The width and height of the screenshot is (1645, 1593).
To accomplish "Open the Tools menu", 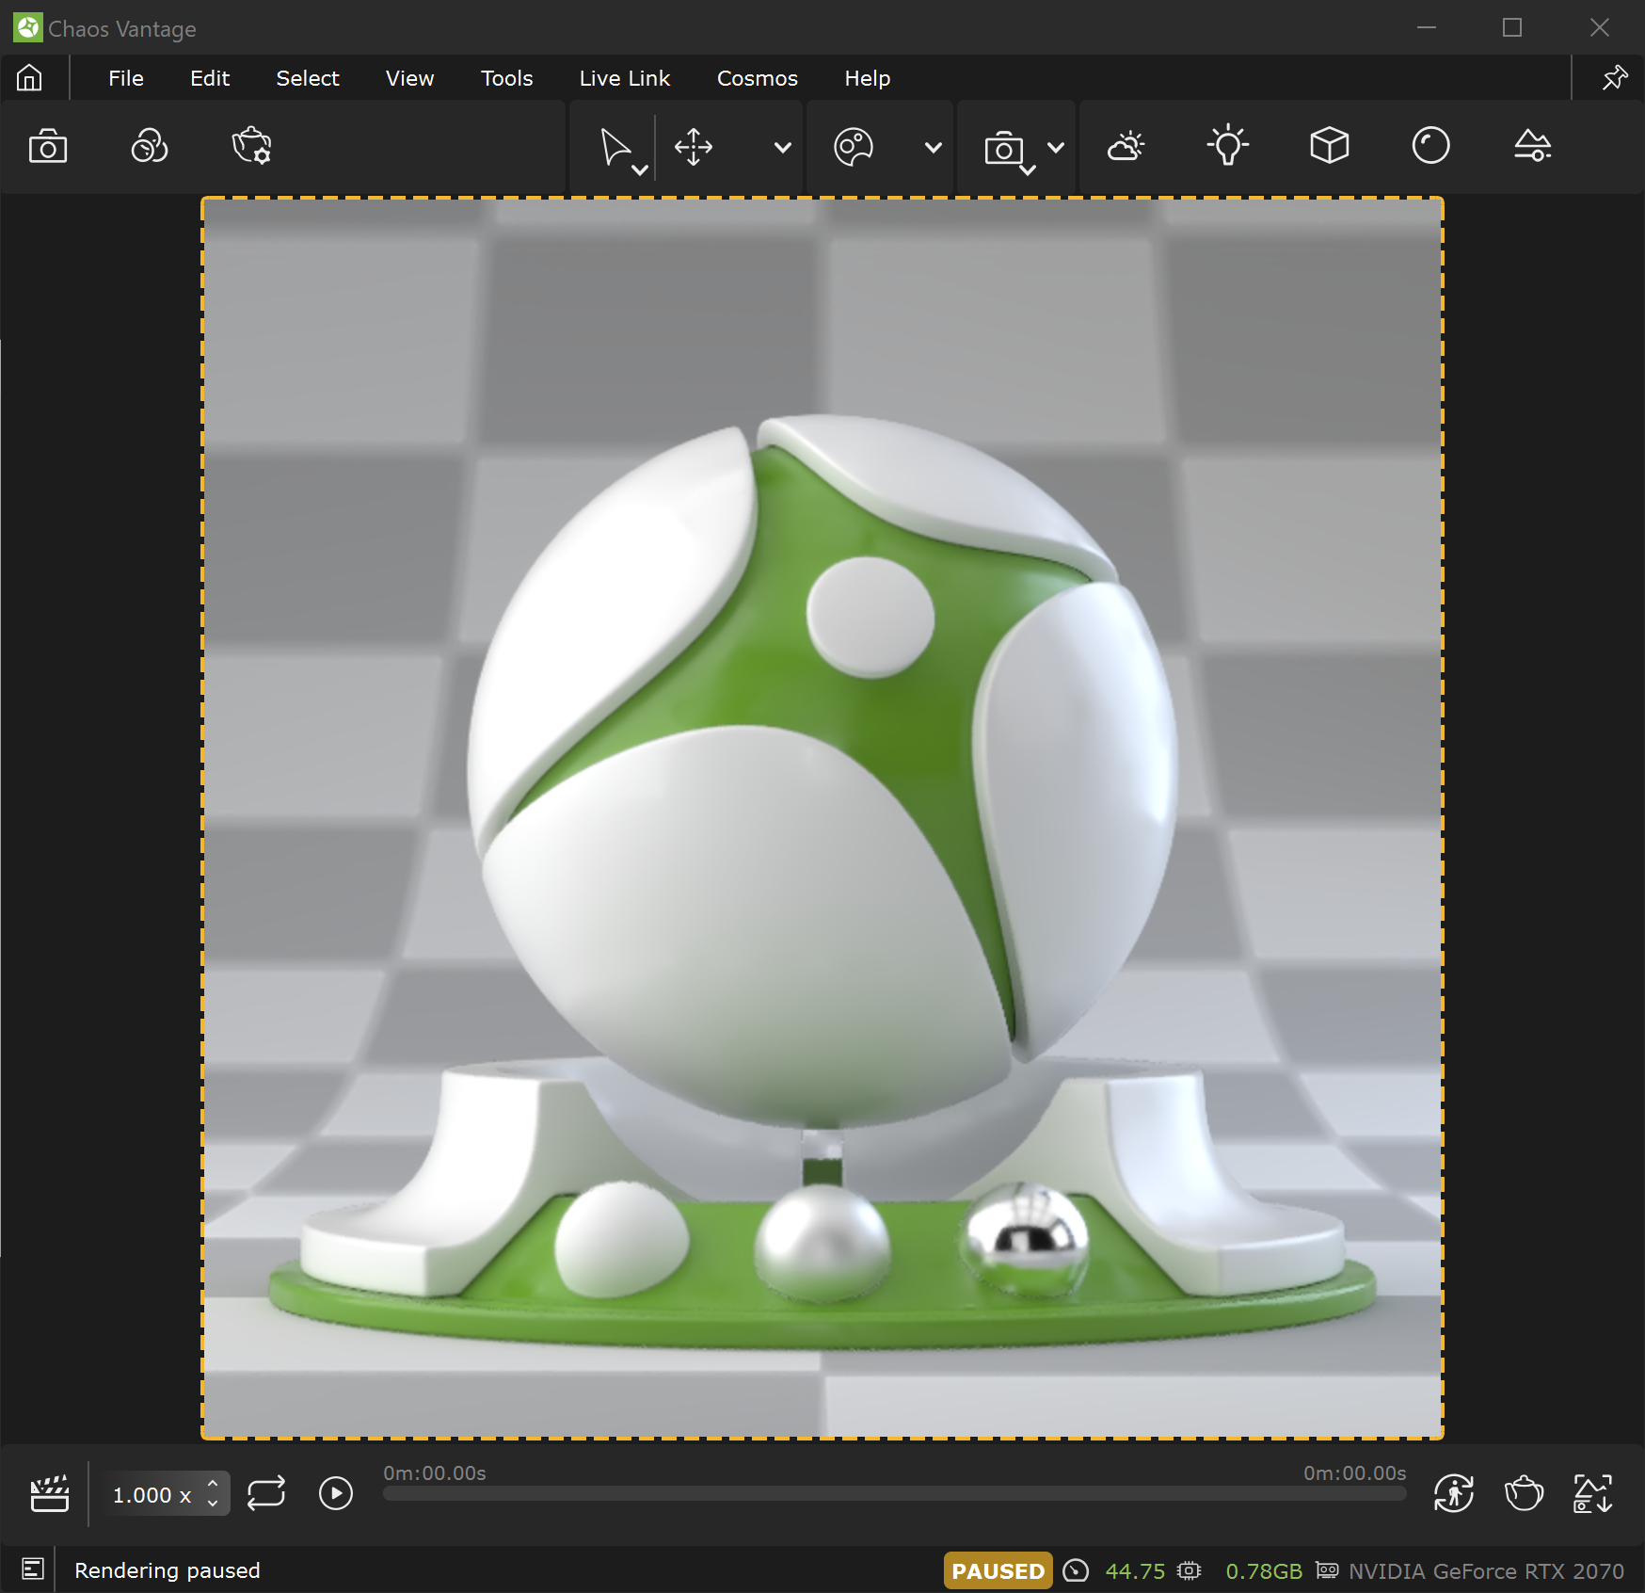I will (x=506, y=78).
